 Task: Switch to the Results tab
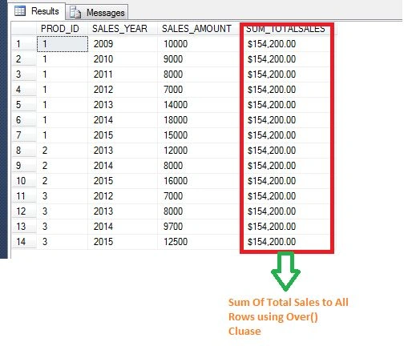click(37, 11)
